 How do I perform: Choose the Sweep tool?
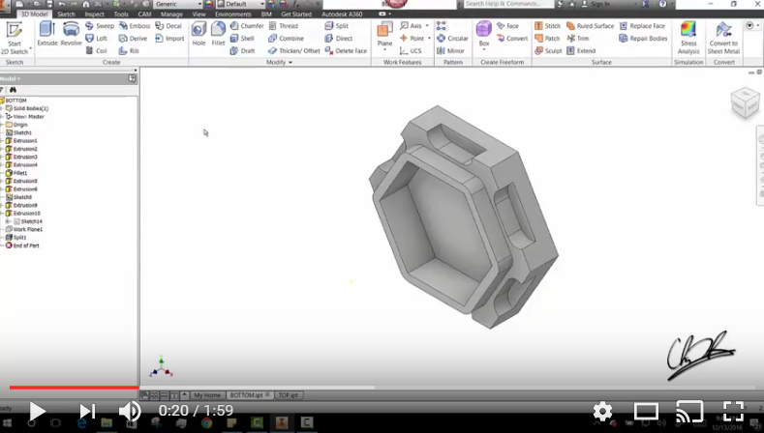(x=100, y=26)
